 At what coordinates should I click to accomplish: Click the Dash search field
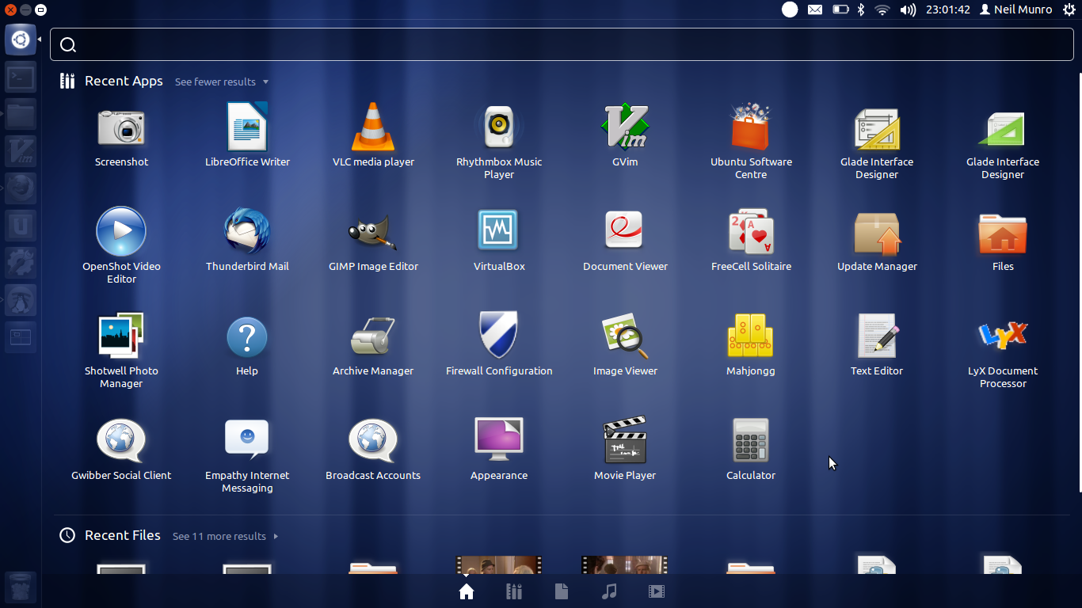[x=563, y=44]
